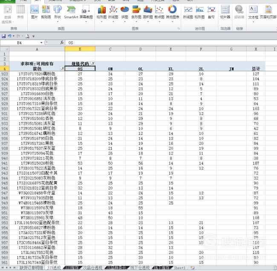Click the Hyperlink (超链接) icon
The image size is (277, 271).
[239, 12]
